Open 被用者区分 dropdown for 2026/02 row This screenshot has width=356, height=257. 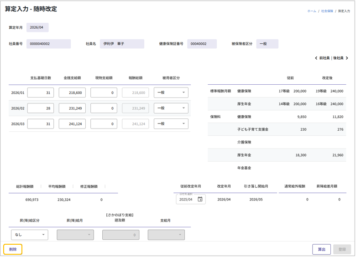171,108
